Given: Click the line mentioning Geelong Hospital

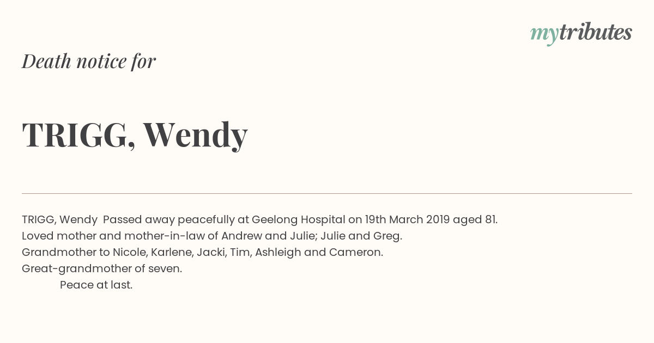Looking at the screenshot, I should [x=259, y=220].
